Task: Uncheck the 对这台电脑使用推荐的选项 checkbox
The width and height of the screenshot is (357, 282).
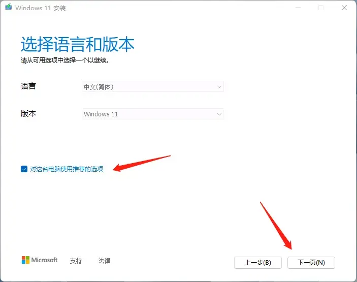Action: pos(24,169)
